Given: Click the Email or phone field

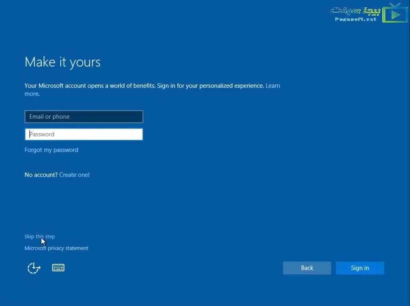Looking at the screenshot, I should pos(84,117).
